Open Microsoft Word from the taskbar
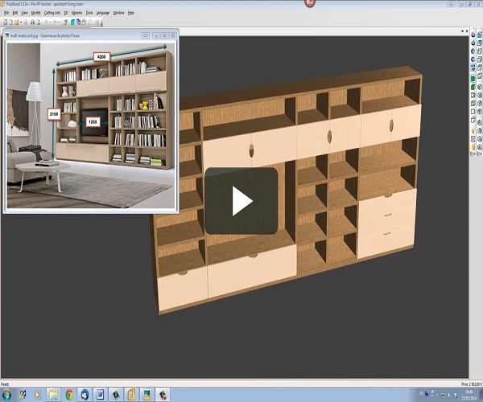 pyautogui.click(x=101, y=395)
